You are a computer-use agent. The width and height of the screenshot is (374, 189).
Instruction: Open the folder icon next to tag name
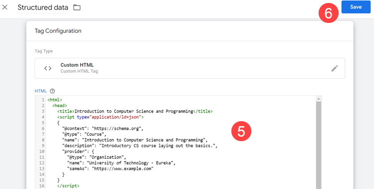(x=77, y=7)
